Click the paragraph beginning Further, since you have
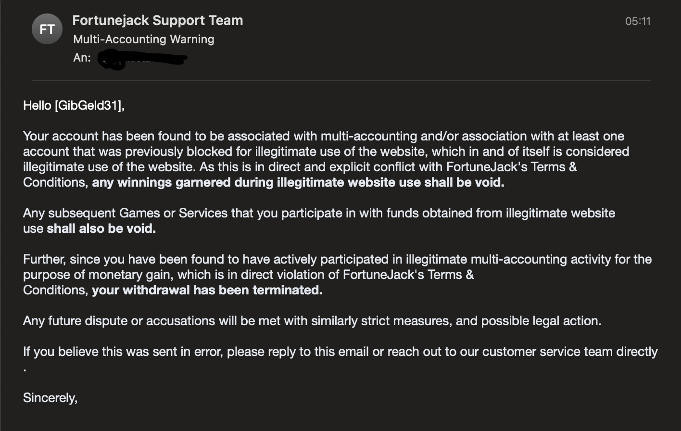This screenshot has height=431, width=681. tap(337, 259)
